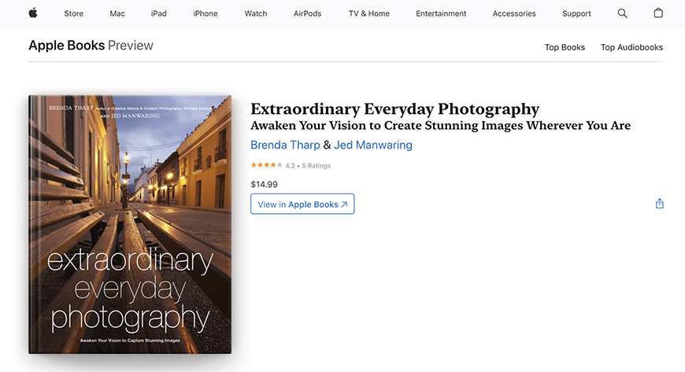Click the 5 Ratings text
685x372 pixels.
click(317, 165)
